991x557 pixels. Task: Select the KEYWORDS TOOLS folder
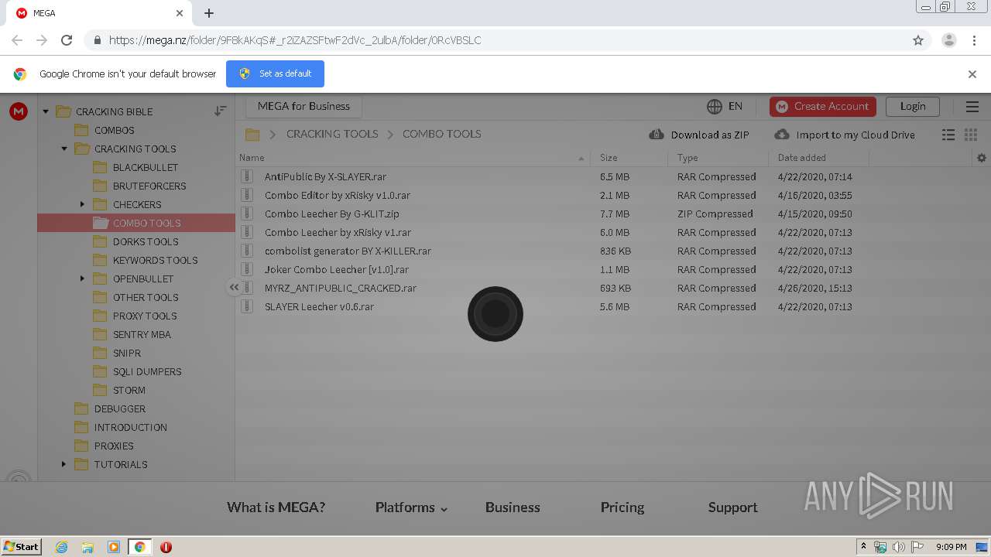155,260
